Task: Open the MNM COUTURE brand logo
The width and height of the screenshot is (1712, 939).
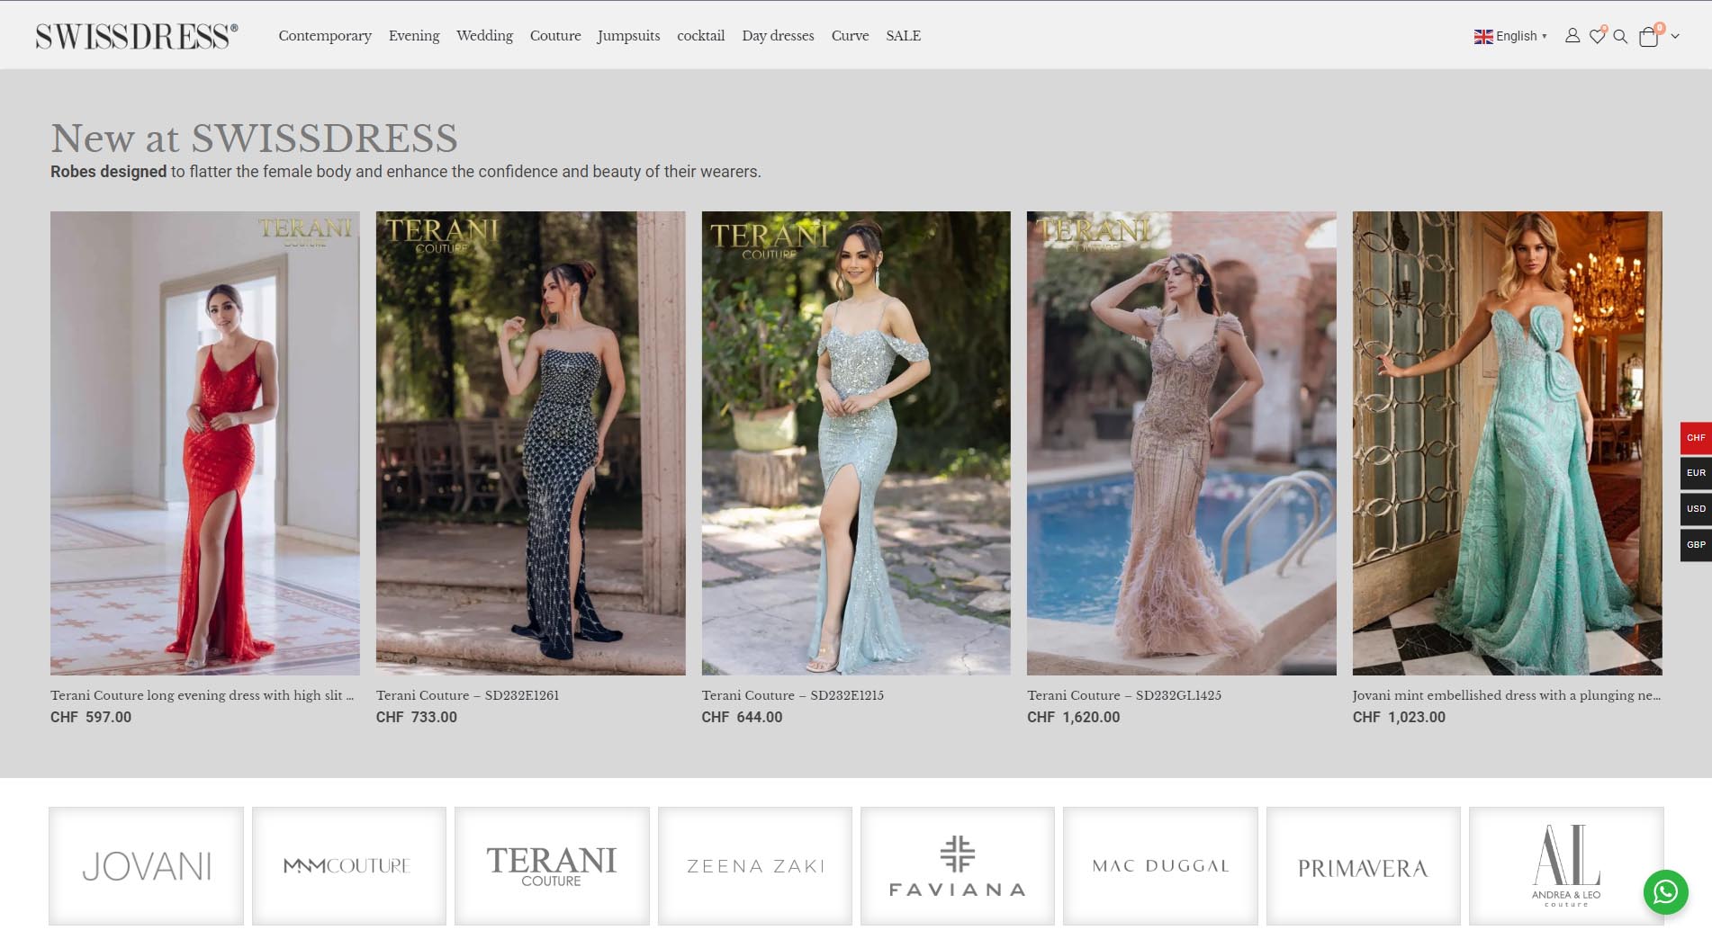Action: pos(349,866)
